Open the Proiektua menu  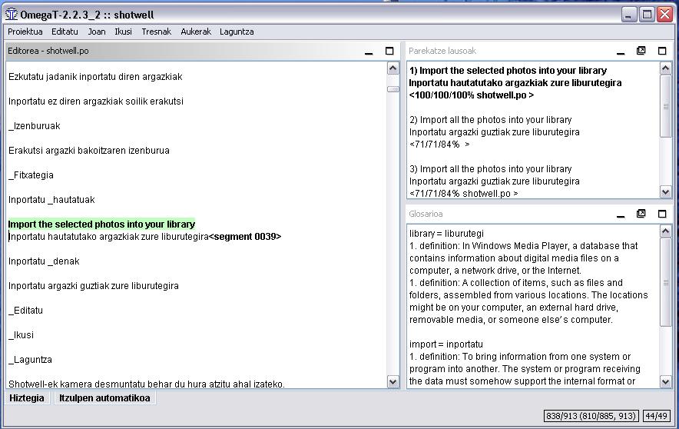coord(25,32)
